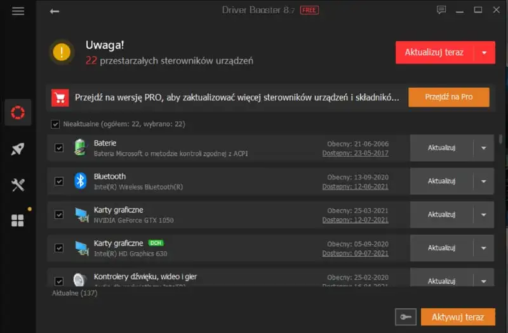Viewport: 508px width, 333px height.
Task: Click the Intel(R) HD Graphics 630 text
Action: (131, 253)
